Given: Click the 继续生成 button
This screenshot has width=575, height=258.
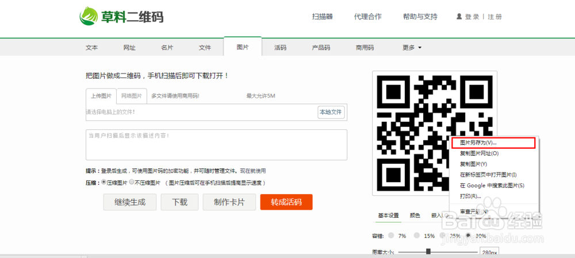Looking at the screenshot, I should (x=130, y=202).
